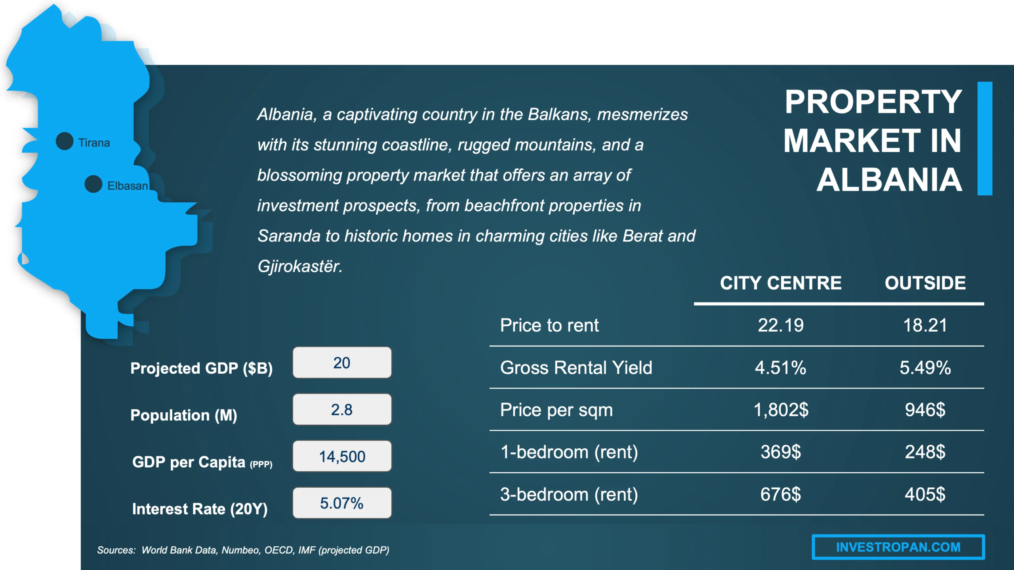This screenshot has height=570, width=1014.
Task: Click the Property Market in Albania title
Action: [873, 141]
